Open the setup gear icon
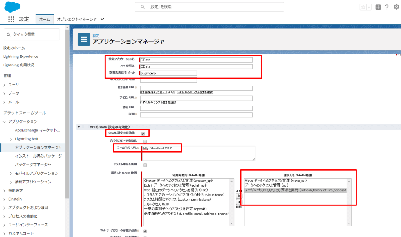The height and width of the screenshot is (237, 401). point(396,7)
